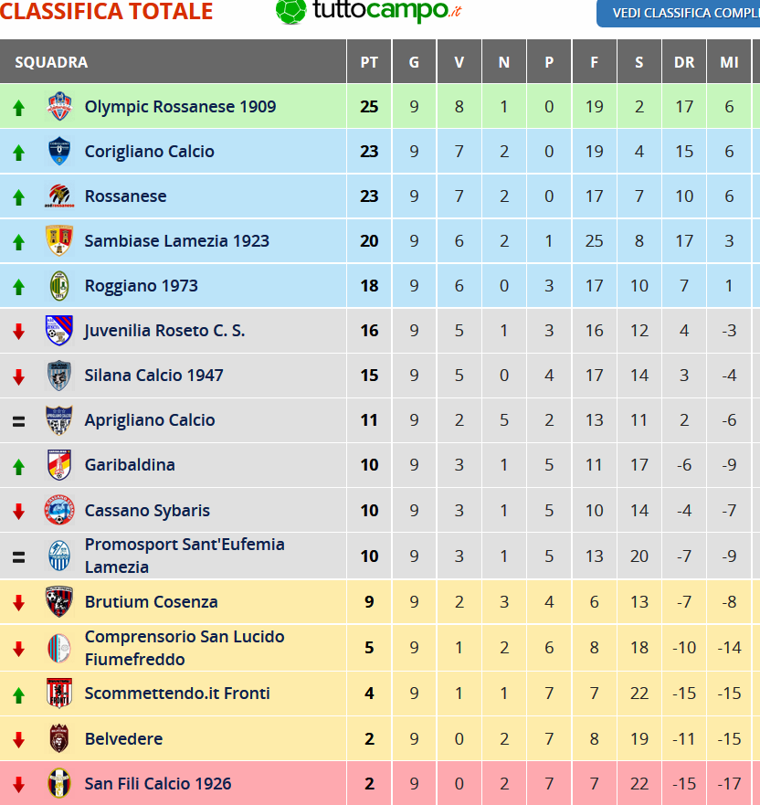Select the DR column header

(x=684, y=62)
